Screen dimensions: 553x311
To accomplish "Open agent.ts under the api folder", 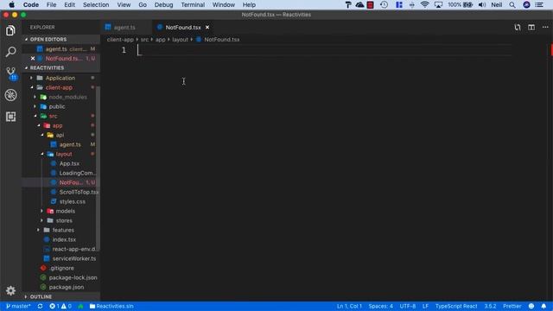I will pos(70,144).
